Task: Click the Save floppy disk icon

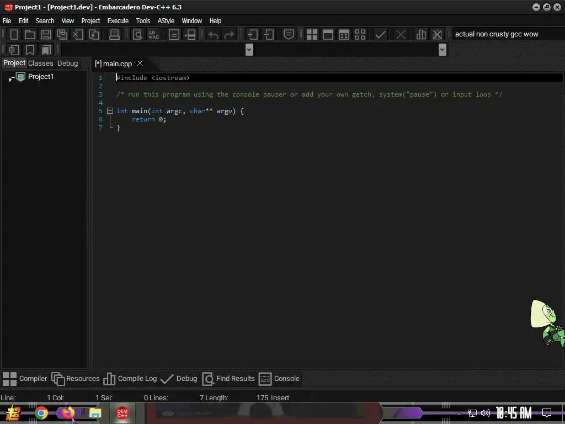Action: [x=46, y=35]
